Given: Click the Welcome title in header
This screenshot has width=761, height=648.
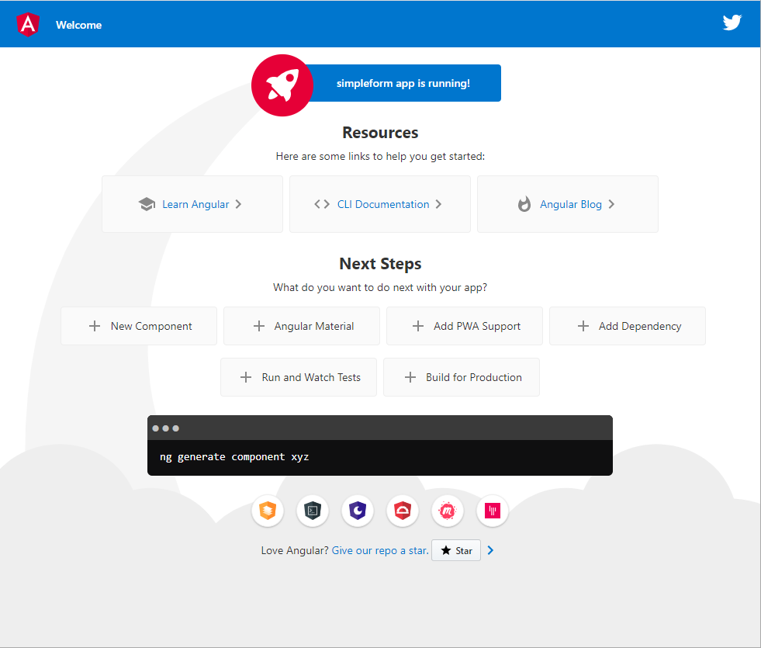Looking at the screenshot, I should 78,25.
